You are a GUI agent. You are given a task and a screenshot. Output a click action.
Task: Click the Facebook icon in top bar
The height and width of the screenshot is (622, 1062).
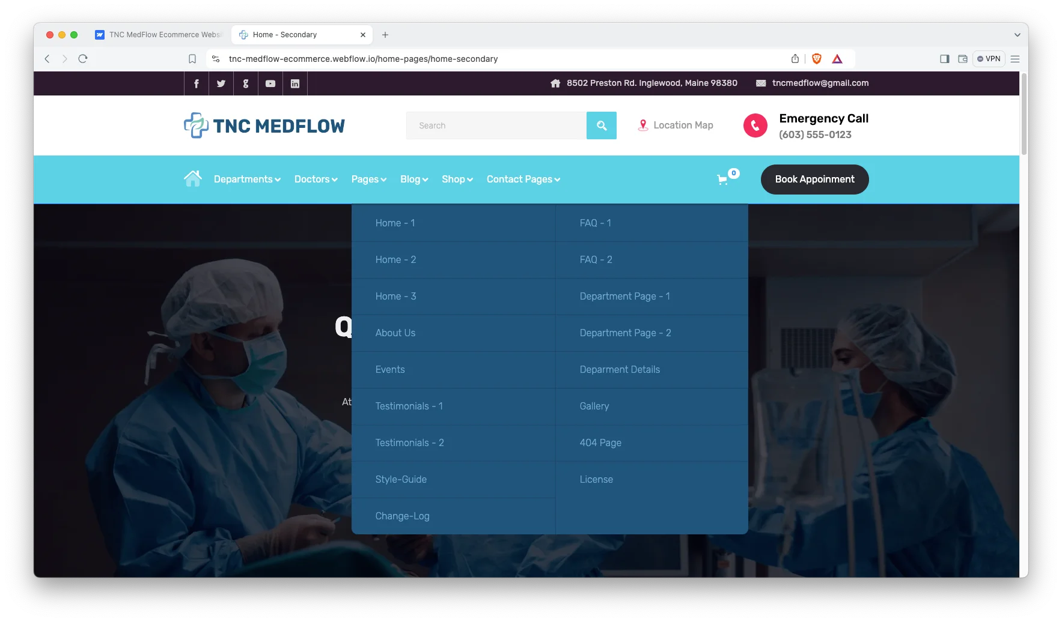(x=196, y=83)
